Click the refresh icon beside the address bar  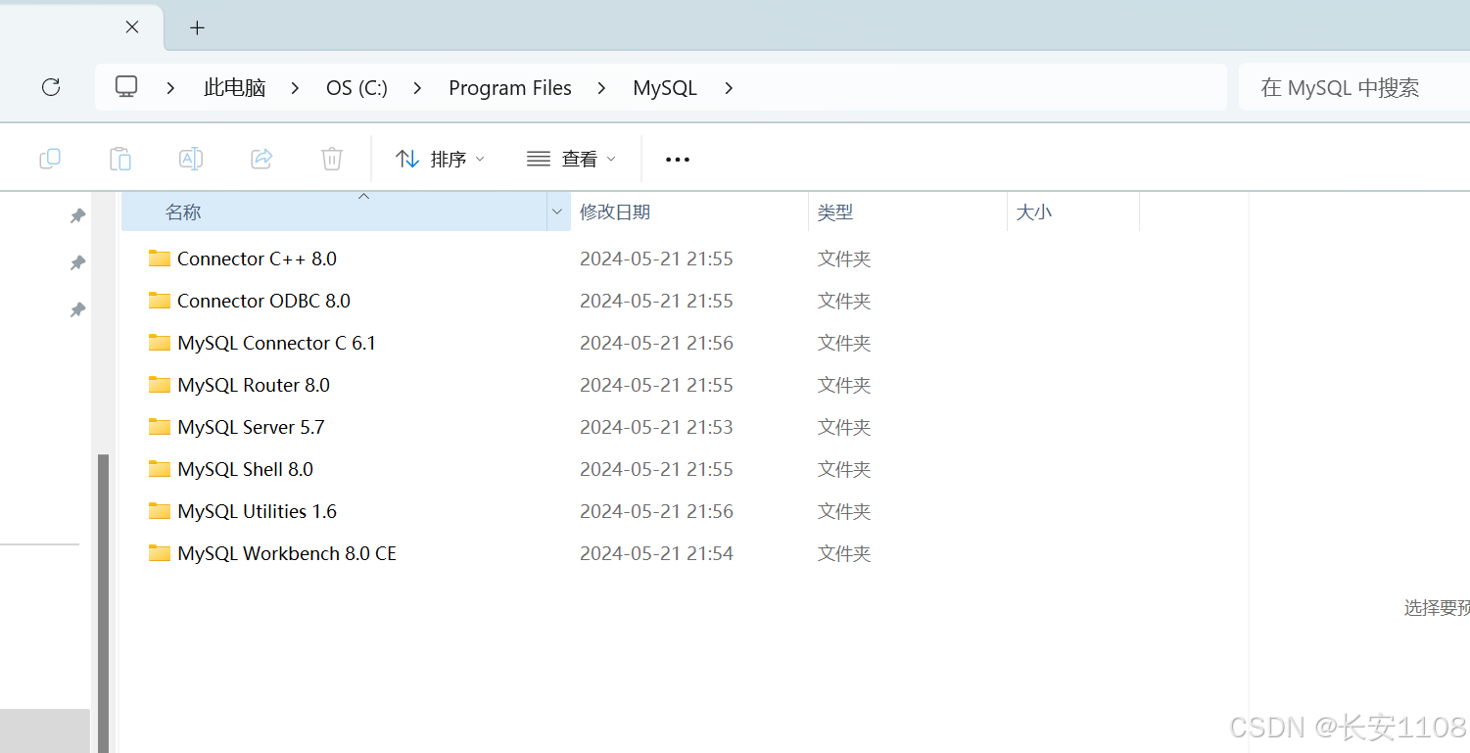51,87
